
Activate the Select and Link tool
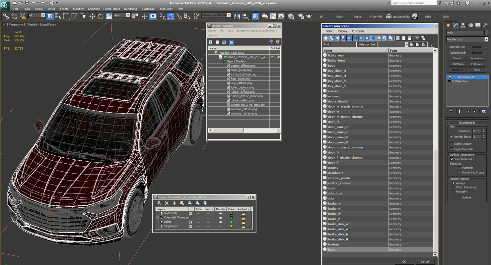[x=6, y=16]
